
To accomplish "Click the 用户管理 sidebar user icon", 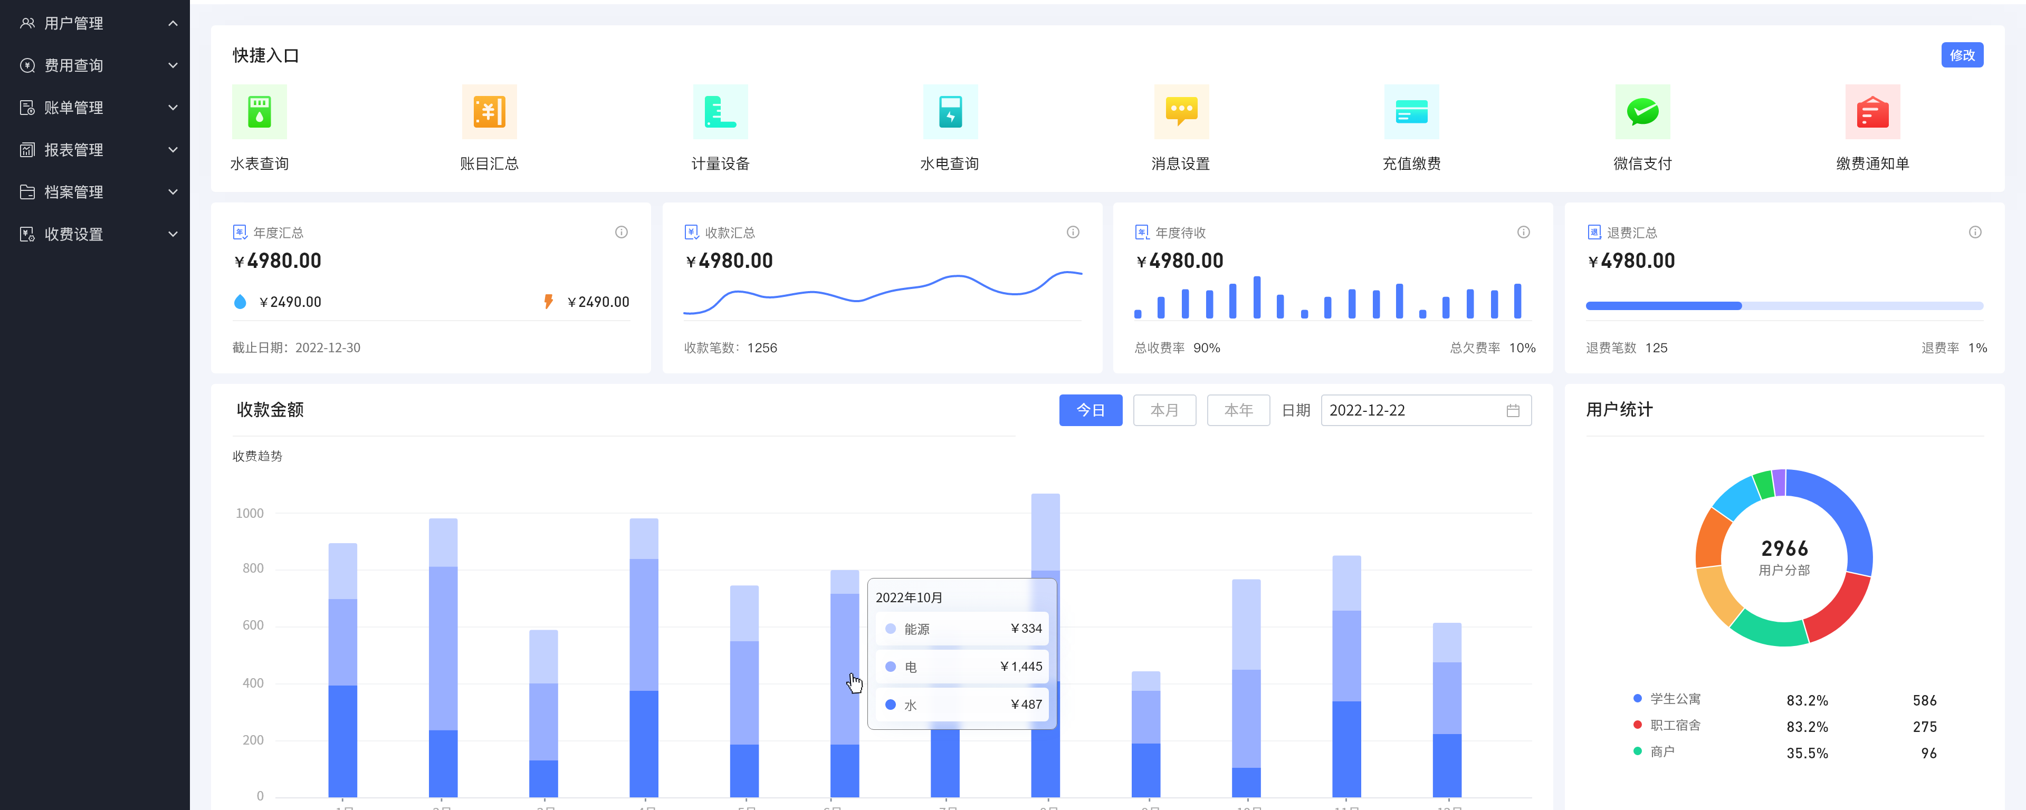I will coord(27,23).
